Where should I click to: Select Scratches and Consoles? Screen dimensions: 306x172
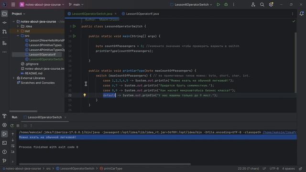tap(36, 83)
